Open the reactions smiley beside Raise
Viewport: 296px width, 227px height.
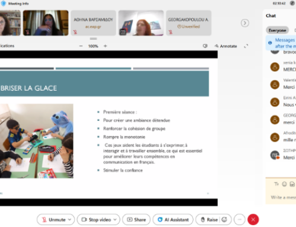point(224,219)
